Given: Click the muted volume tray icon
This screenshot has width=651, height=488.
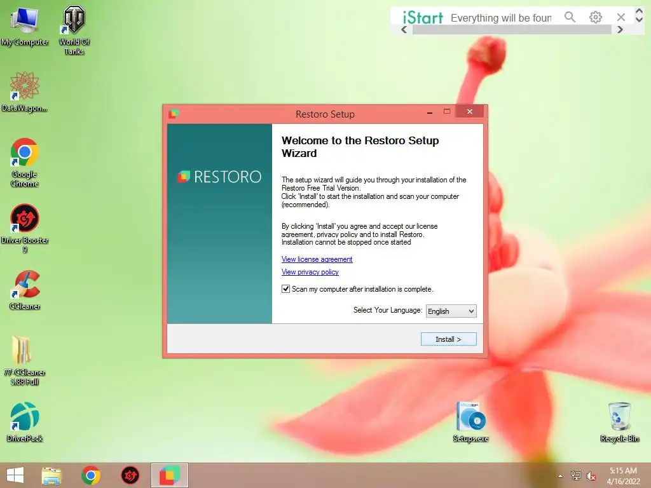Looking at the screenshot, I should pos(591,476).
